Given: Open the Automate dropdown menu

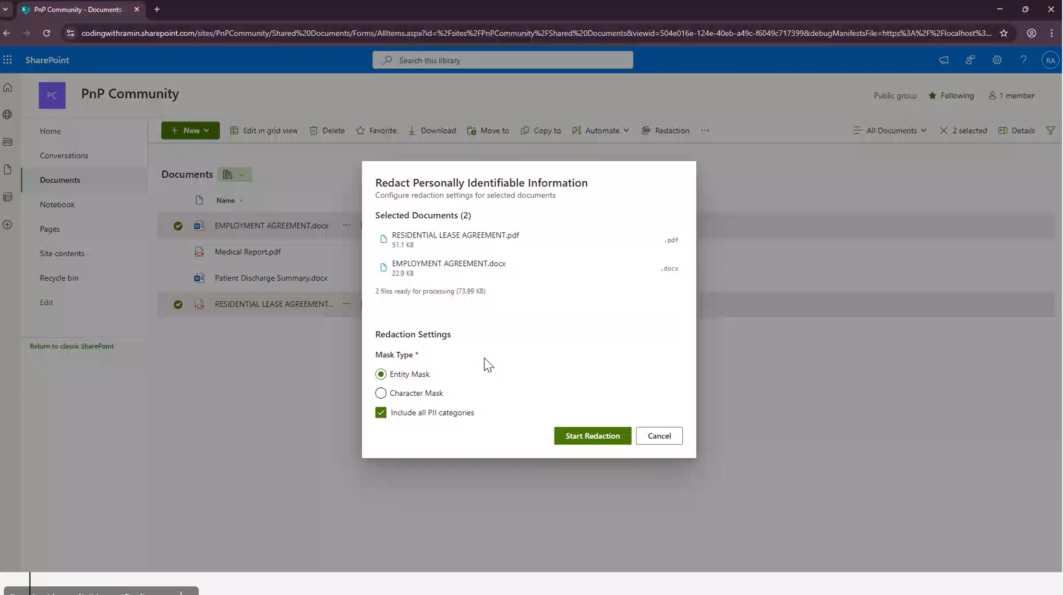Looking at the screenshot, I should tap(601, 131).
